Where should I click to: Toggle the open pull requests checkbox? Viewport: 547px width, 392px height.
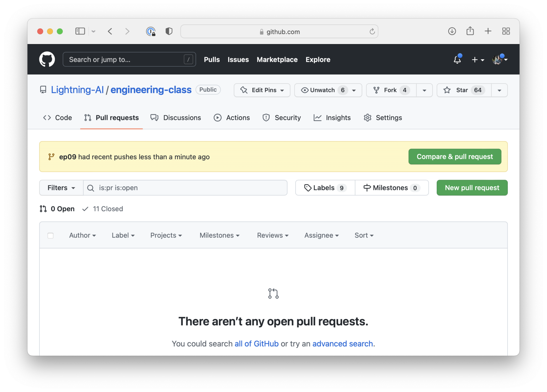click(x=50, y=235)
